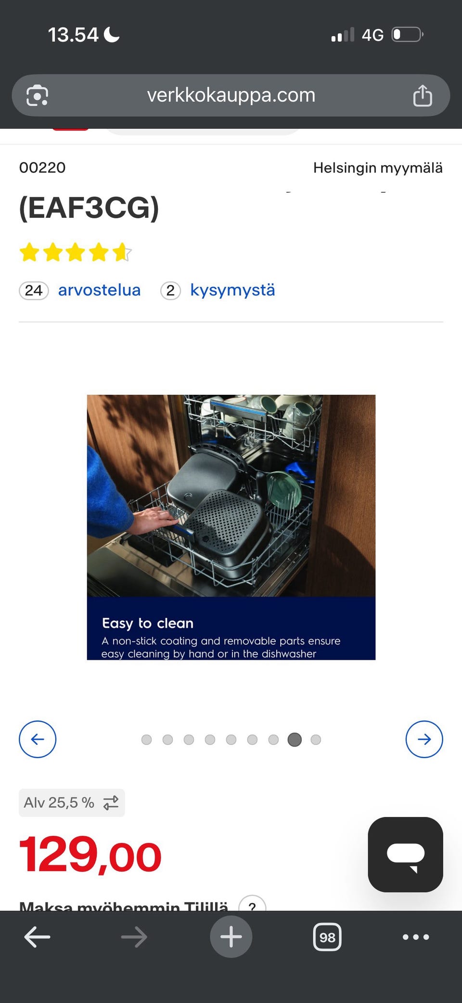
Task: Tap the Google Lens camera search icon
Action: click(x=37, y=95)
